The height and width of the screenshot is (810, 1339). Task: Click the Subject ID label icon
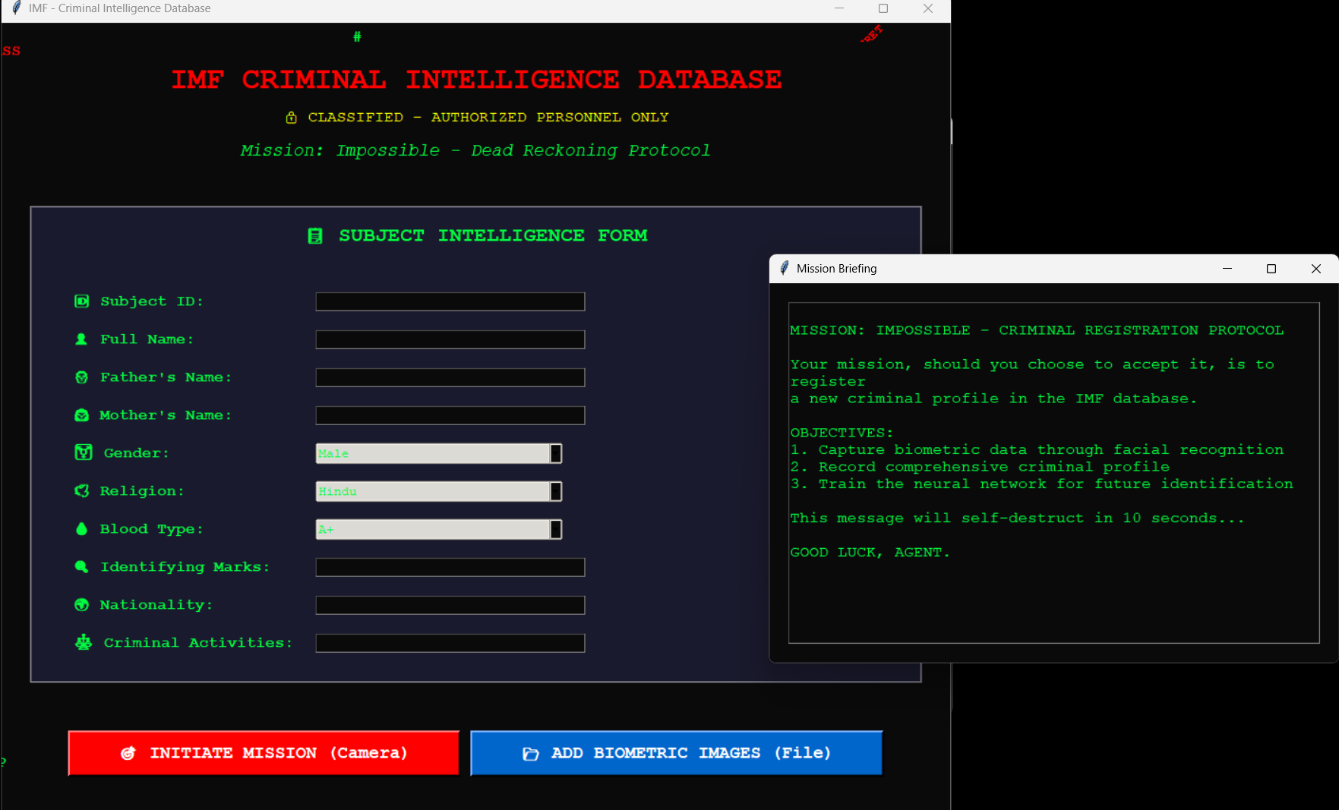click(x=81, y=301)
